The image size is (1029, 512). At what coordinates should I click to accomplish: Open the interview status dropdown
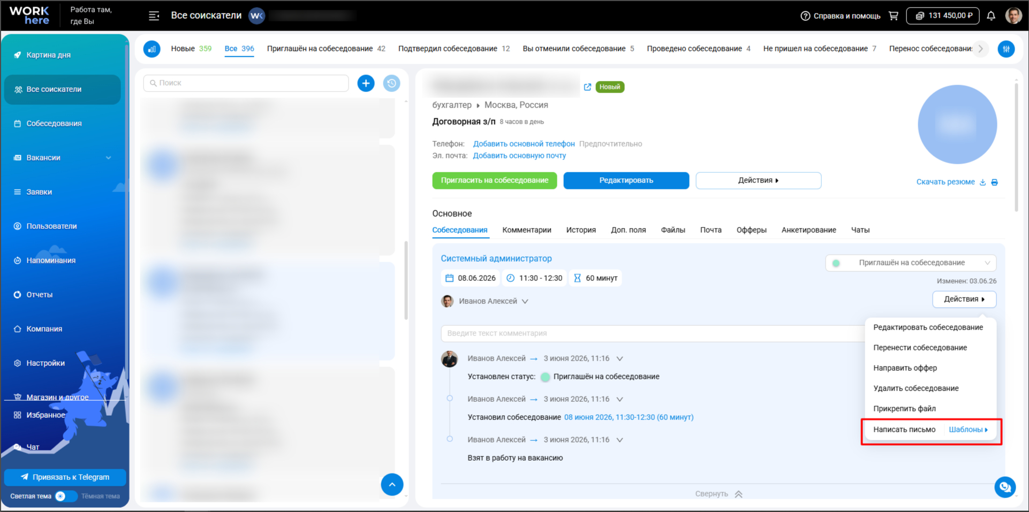(x=911, y=263)
